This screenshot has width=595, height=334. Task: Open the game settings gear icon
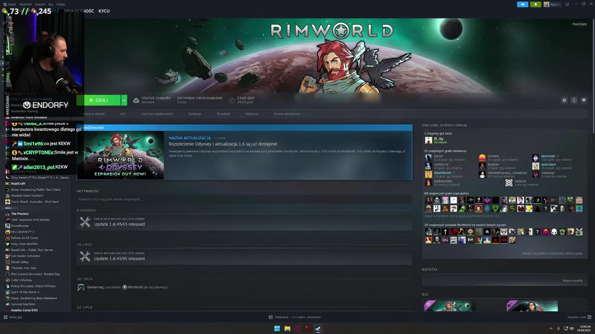click(x=564, y=100)
